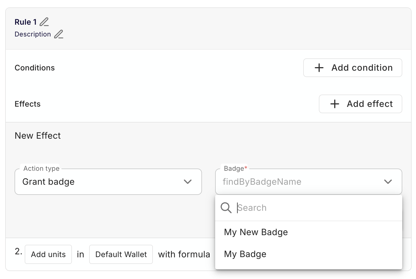Click the Description label text
416x279 pixels.
tap(33, 34)
